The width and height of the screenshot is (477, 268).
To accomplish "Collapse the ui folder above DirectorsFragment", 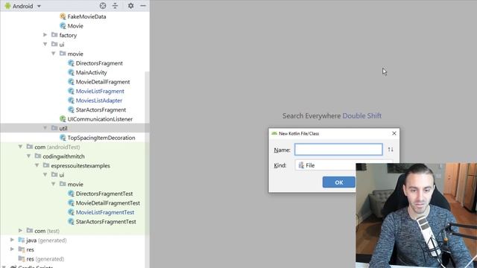I will coord(45,45).
